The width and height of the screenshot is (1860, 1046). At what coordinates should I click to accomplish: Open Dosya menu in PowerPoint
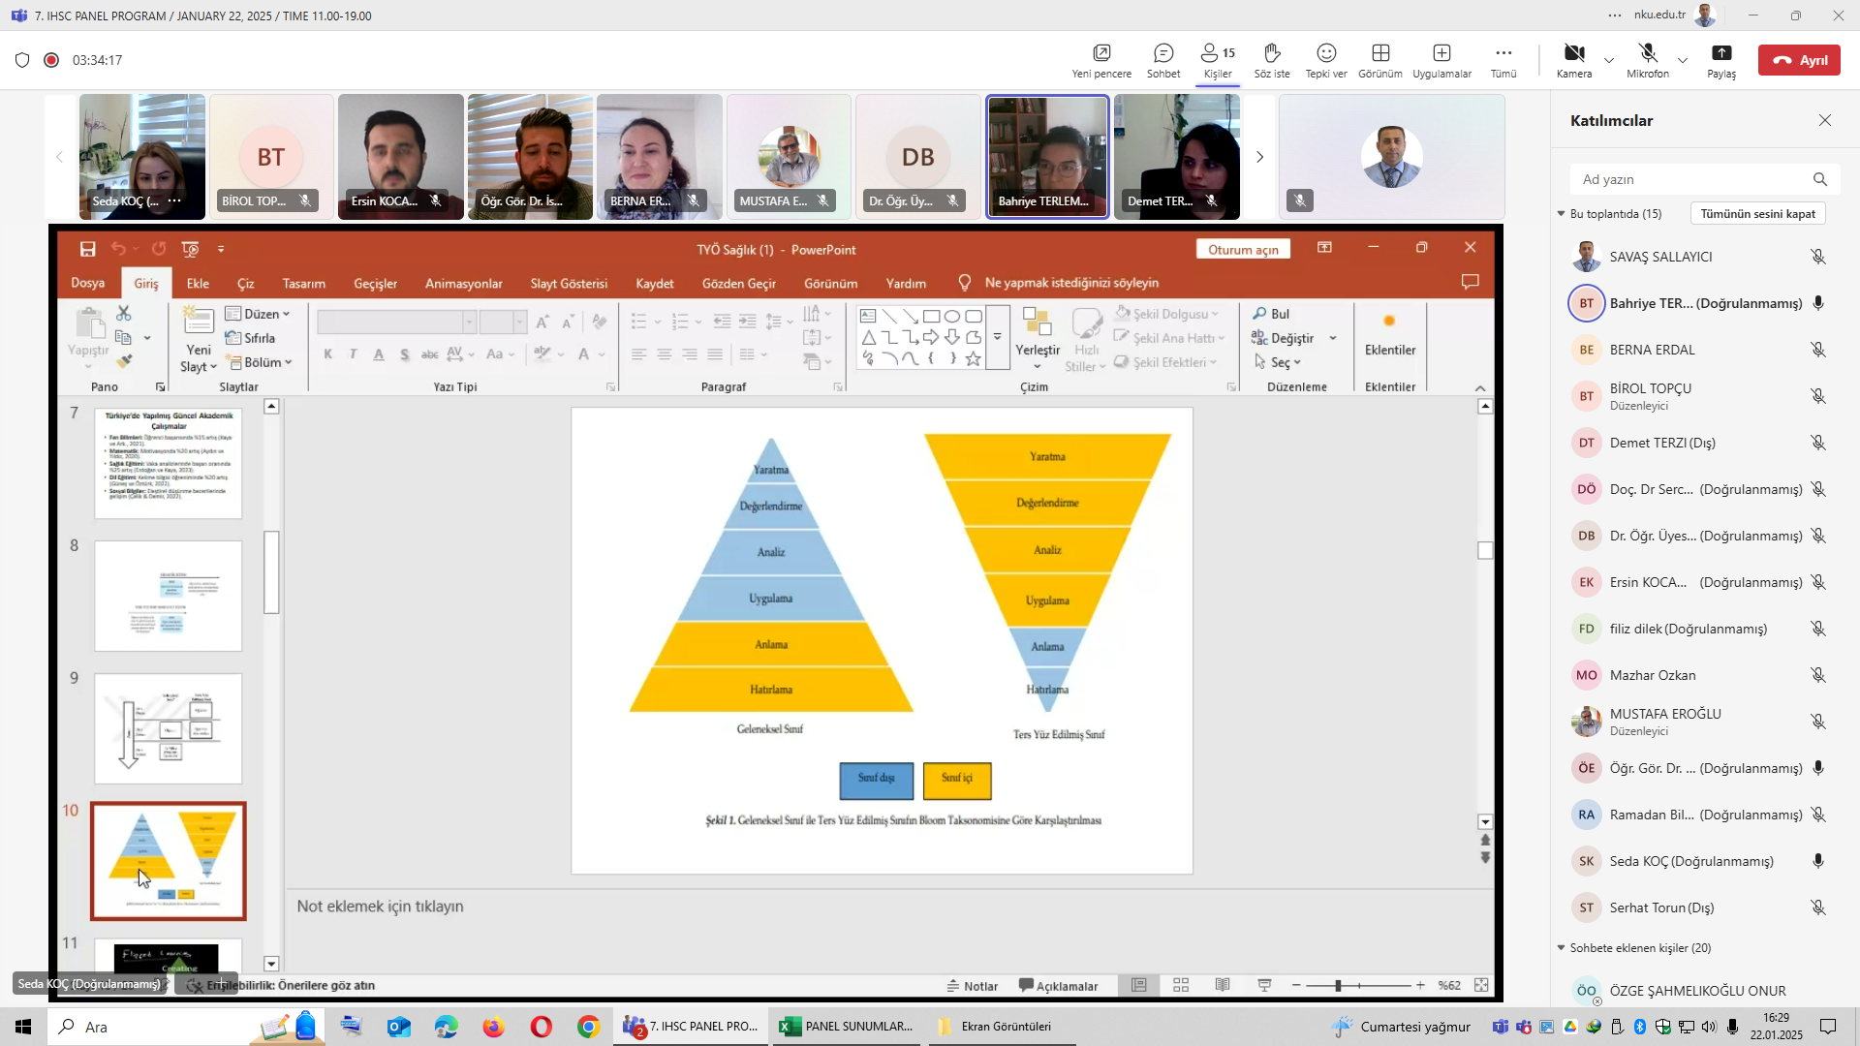87,283
